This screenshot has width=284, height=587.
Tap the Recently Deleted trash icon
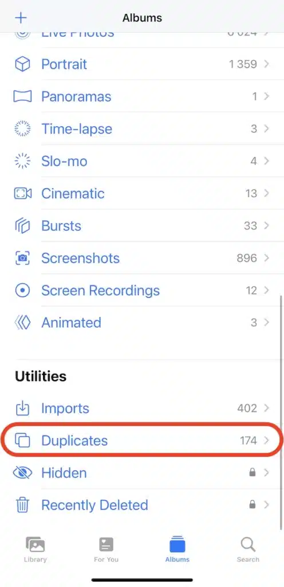pyautogui.click(x=22, y=505)
